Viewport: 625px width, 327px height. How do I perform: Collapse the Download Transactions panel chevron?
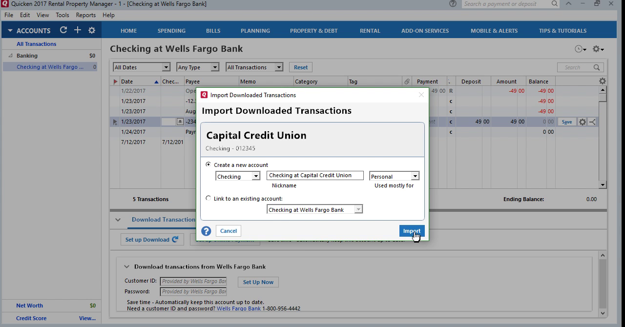(118, 220)
